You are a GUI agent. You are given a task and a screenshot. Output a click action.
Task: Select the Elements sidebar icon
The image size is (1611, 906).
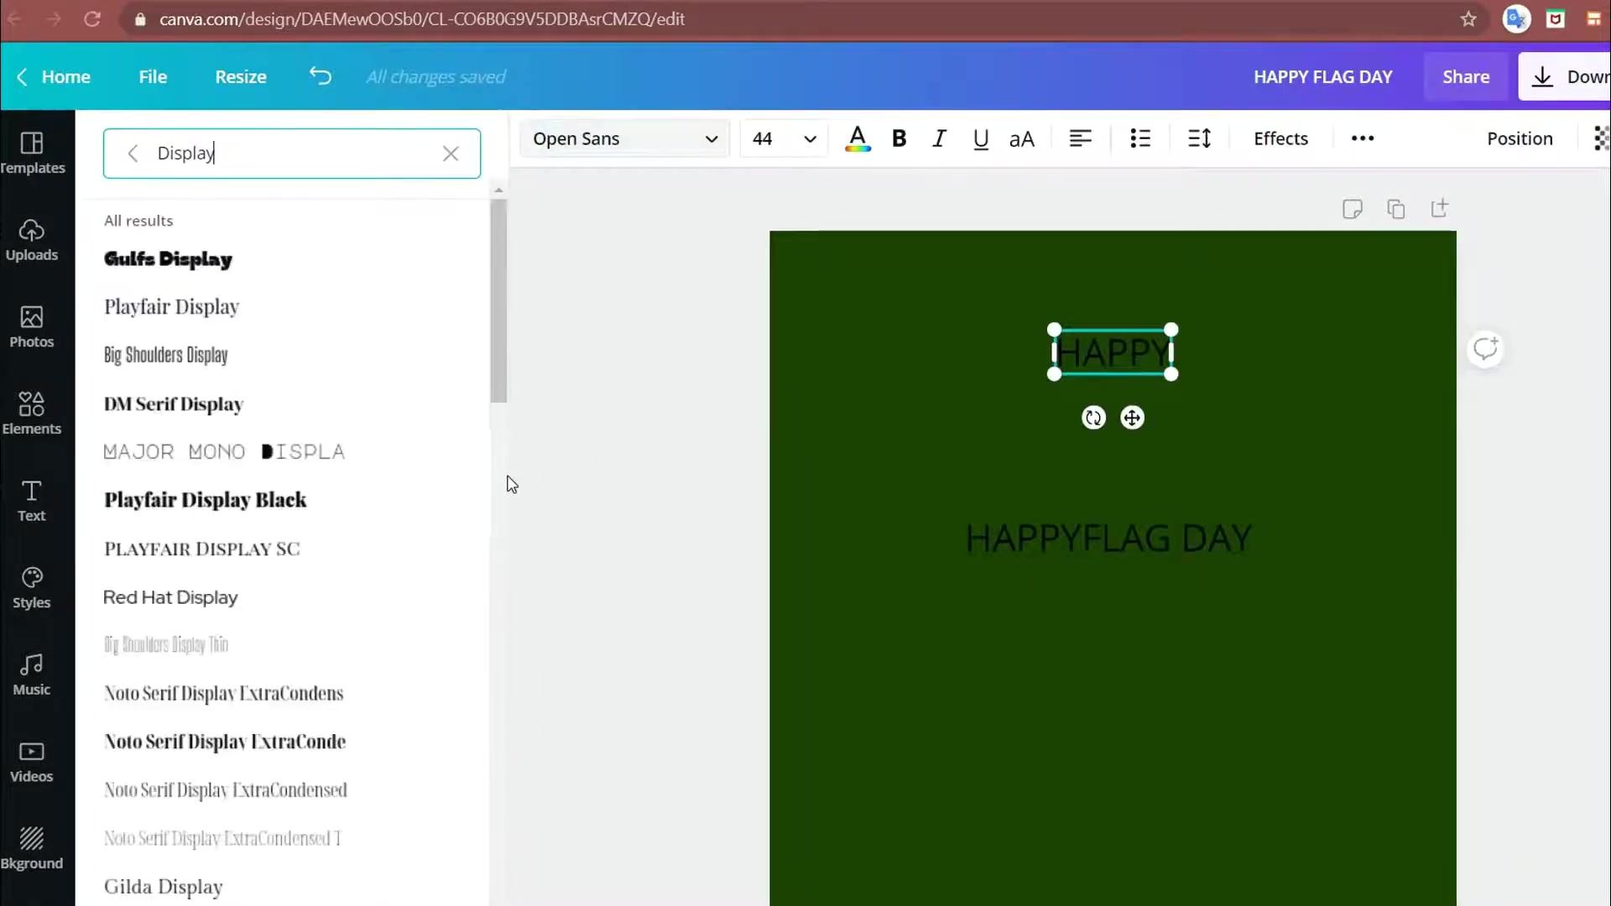32,413
